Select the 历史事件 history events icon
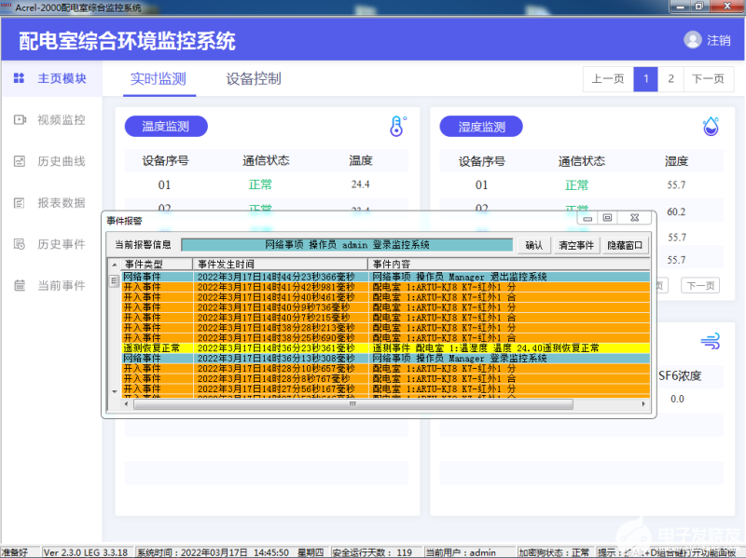 (x=19, y=244)
